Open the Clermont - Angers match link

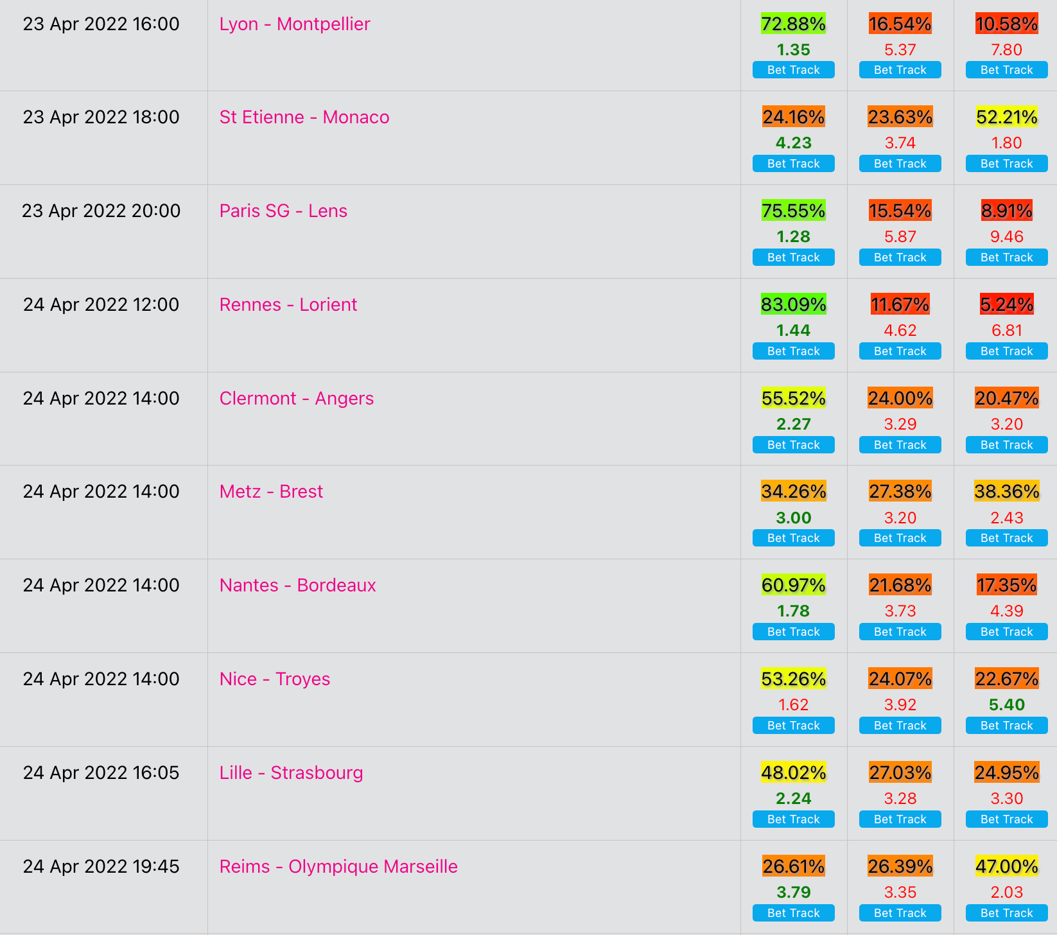pos(297,399)
